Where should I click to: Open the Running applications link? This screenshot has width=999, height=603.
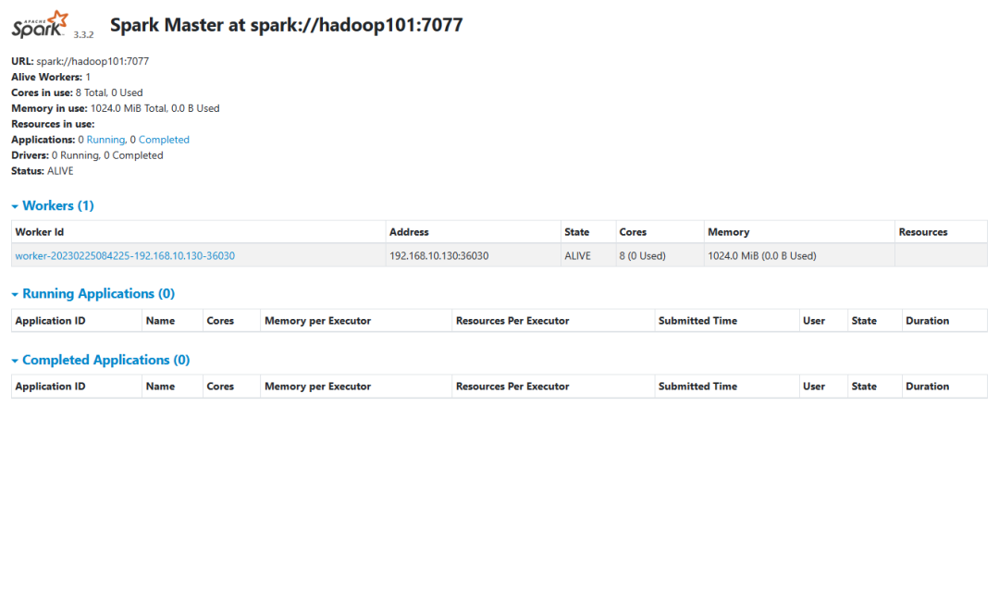(105, 140)
